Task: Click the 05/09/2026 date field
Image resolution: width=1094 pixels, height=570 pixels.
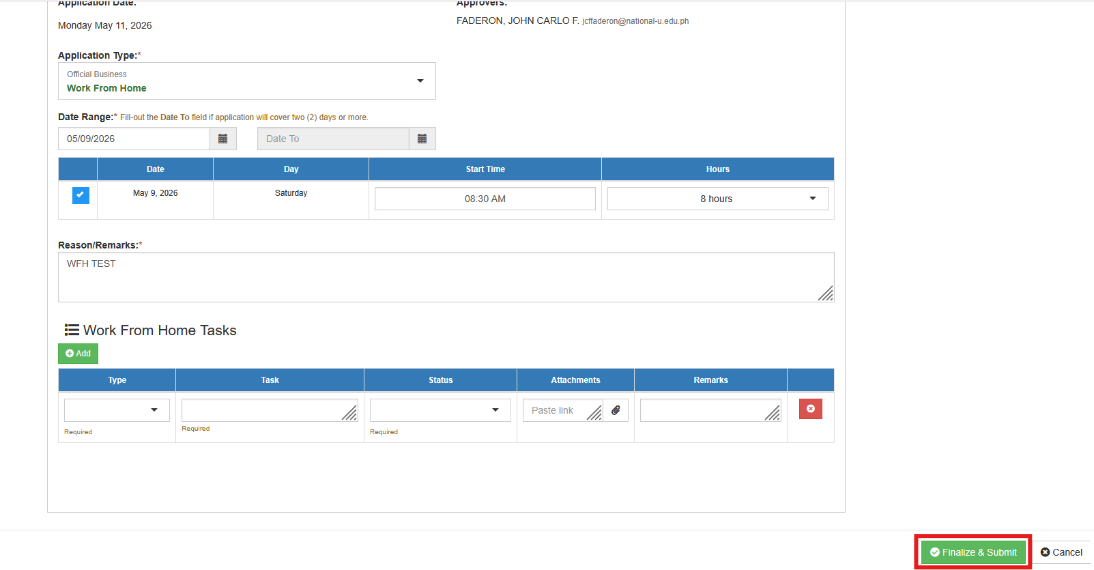Action: 134,139
